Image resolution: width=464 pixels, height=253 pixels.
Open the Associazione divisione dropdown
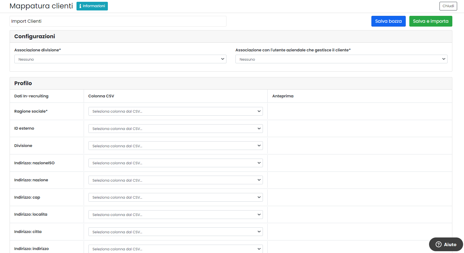pos(120,59)
